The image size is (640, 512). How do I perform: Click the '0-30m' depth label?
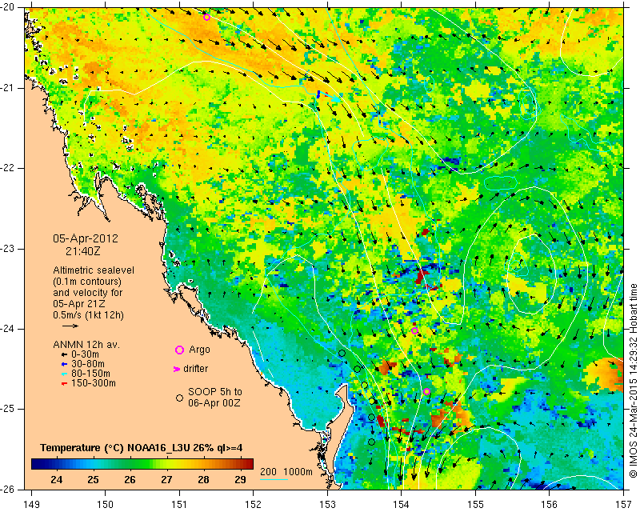85,354
